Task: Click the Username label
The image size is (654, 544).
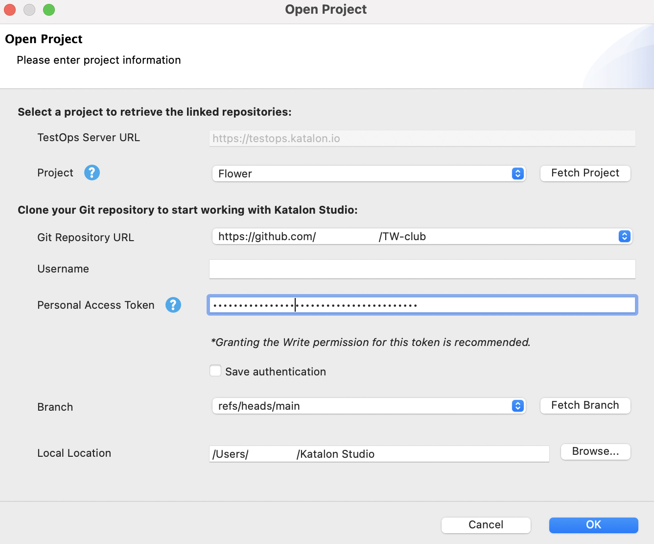Action: point(63,269)
